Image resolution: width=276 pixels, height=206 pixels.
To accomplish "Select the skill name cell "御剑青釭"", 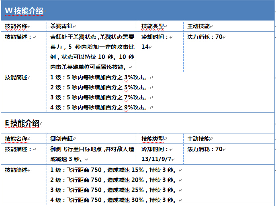I will (61, 139).
